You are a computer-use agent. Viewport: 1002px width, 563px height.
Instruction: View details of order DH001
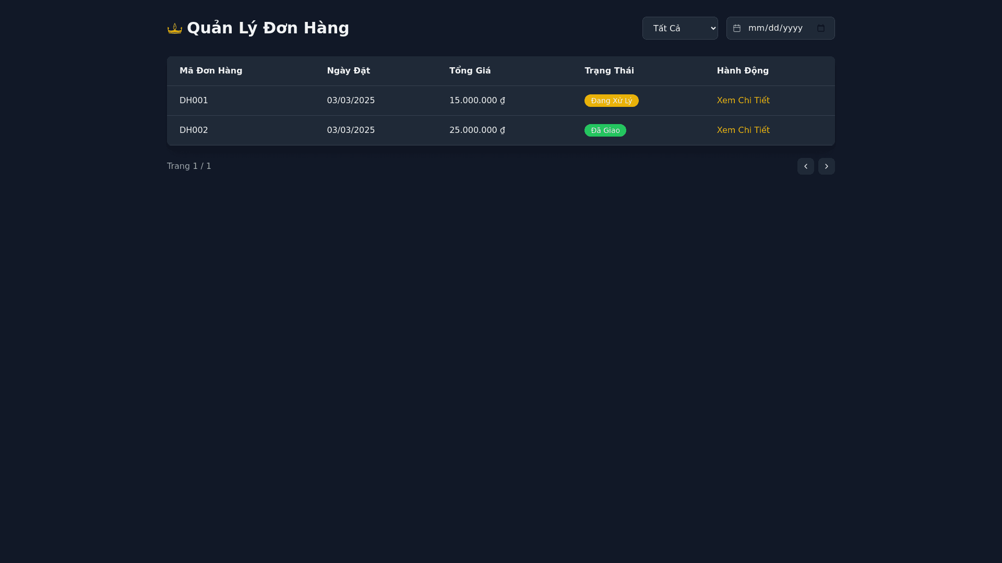tap(743, 101)
